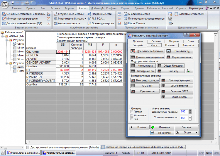The height and width of the screenshot is (156, 220).
Task: Select Диспе... item in workbook tree
Action: click(18, 67)
